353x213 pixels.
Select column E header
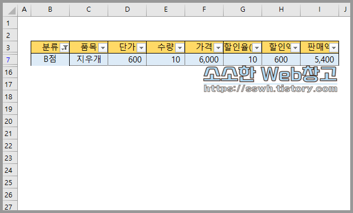pos(166,9)
